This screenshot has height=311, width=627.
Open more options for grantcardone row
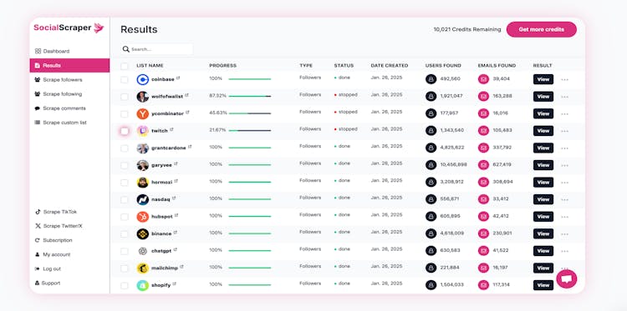pyautogui.click(x=564, y=148)
